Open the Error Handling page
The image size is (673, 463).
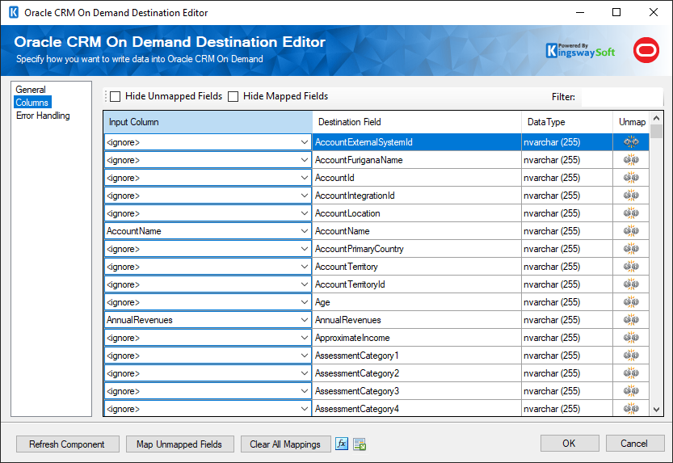(43, 116)
